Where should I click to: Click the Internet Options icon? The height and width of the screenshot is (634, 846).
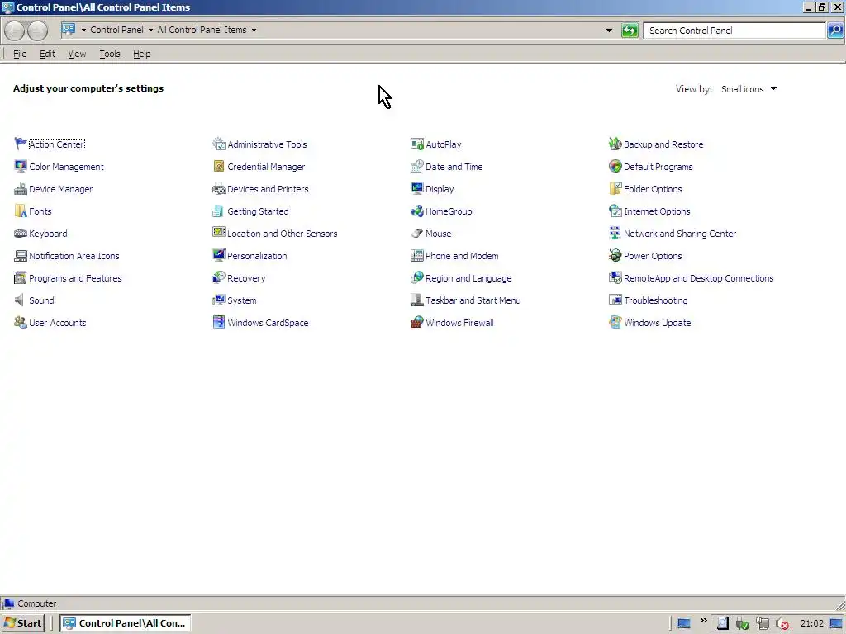615,211
